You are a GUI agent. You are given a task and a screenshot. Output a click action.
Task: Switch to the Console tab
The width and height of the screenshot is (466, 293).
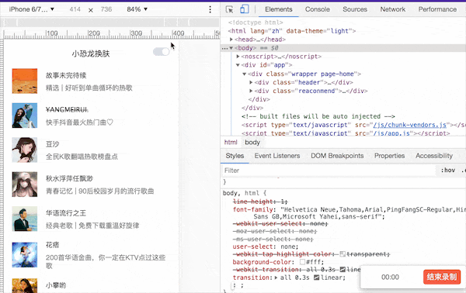click(x=318, y=9)
